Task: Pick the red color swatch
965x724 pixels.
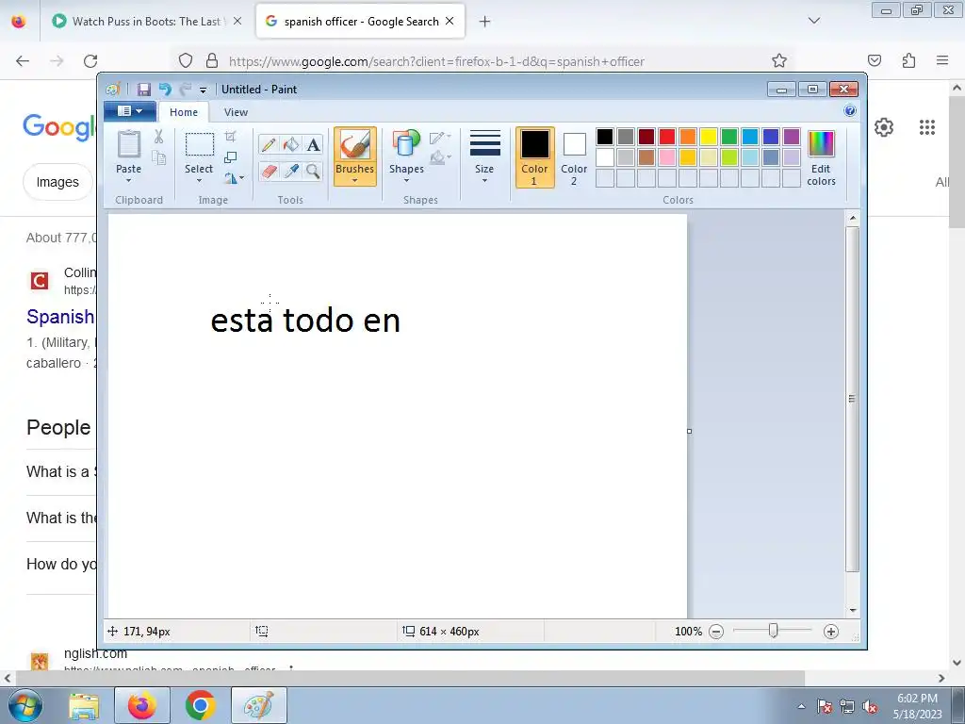Action: [666, 137]
